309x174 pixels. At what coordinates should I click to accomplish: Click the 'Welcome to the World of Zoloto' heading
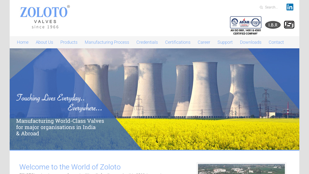pyautogui.click(x=70, y=167)
